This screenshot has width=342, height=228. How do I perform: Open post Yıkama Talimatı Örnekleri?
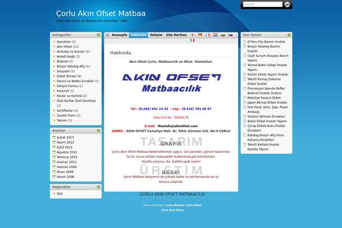[266, 116]
